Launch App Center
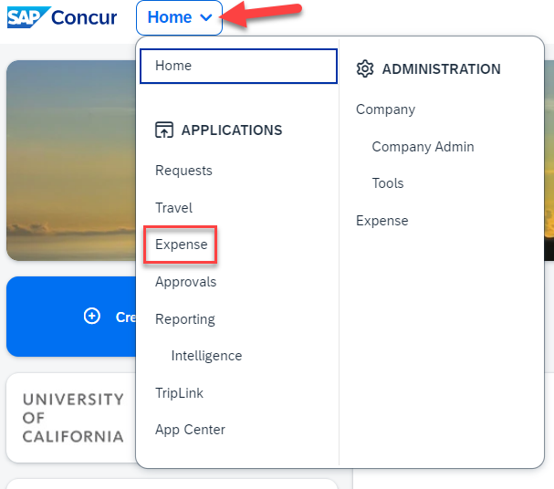554x489 pixels. [x=190, y=430]
